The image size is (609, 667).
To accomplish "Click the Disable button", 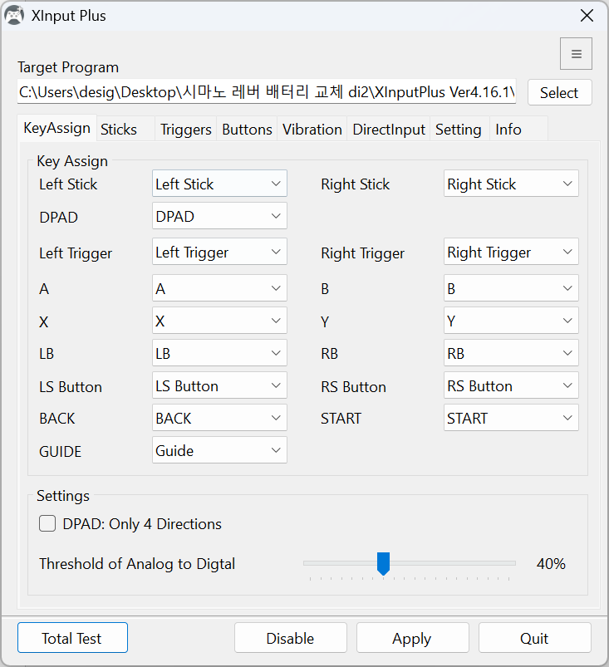I will point(290,638).
